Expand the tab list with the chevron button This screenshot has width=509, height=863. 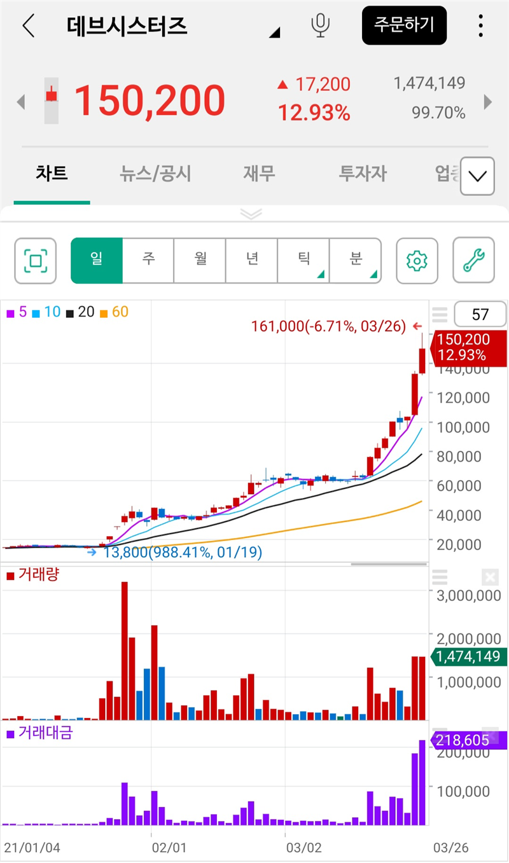click(477, 176)
